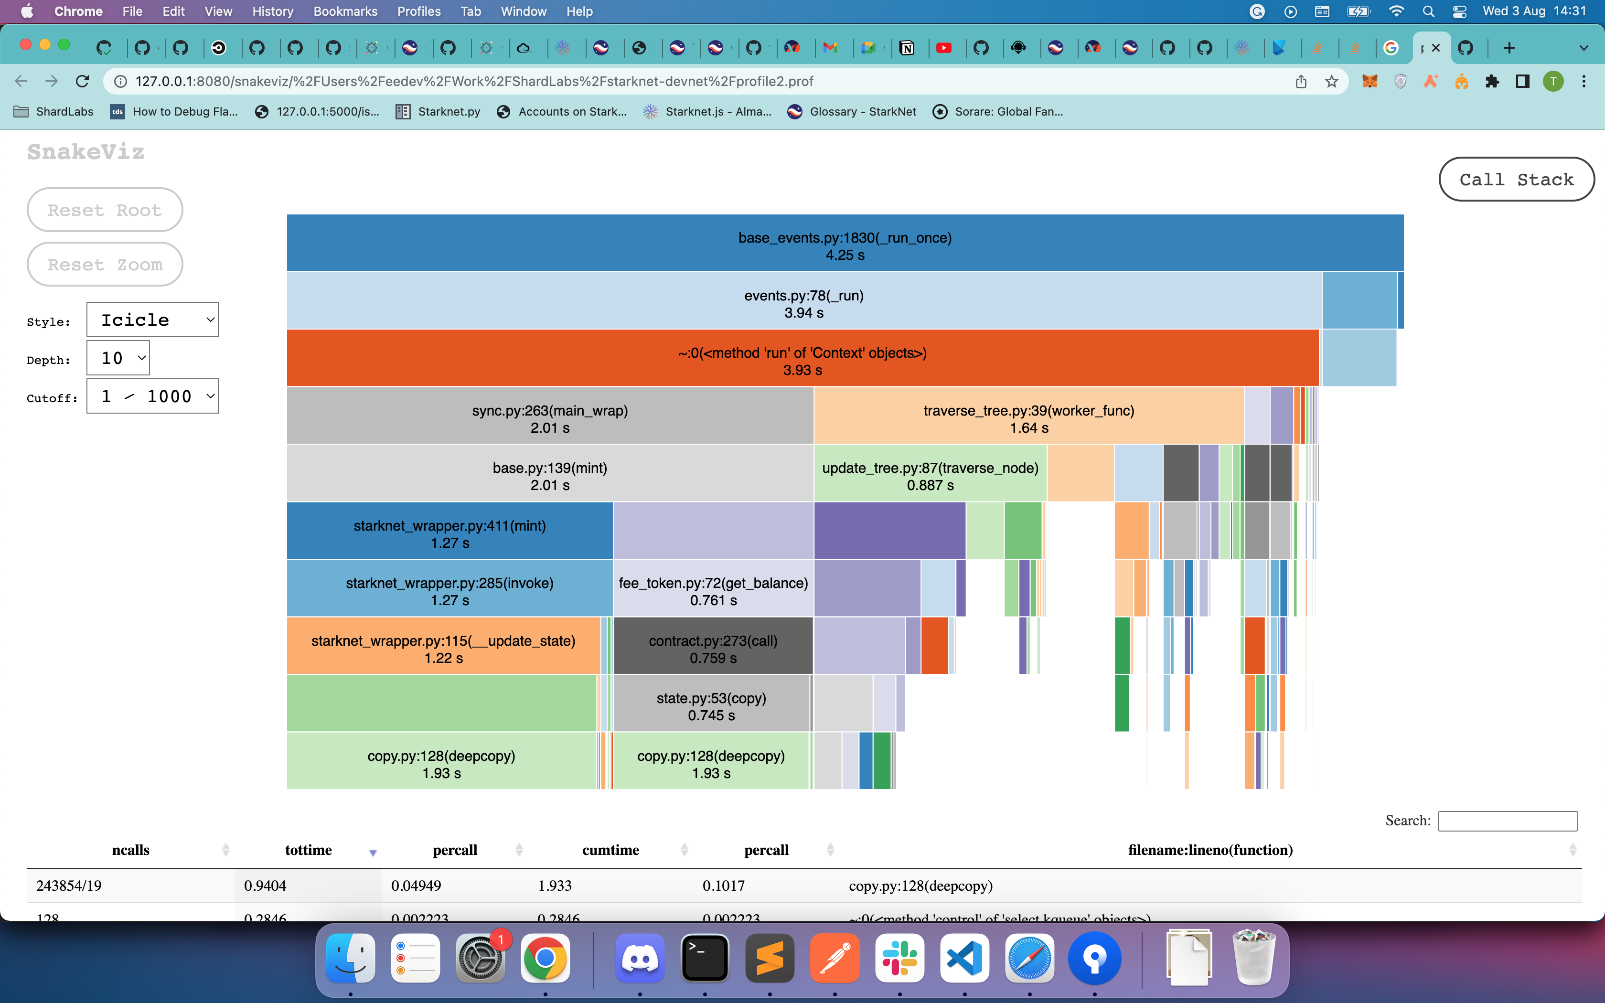
Task: Open the History menu
Action: coord(273,11)
